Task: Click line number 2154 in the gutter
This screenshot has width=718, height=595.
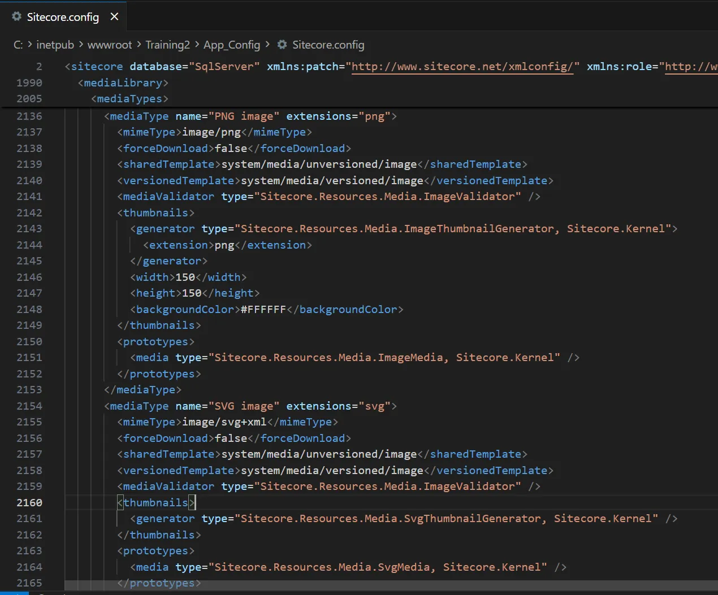Action: point(29,406)
